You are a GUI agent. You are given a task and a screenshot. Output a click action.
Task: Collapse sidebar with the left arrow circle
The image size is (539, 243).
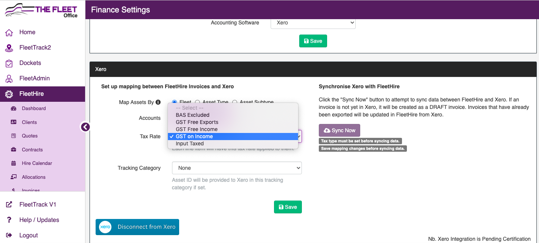tap(85, 127)
